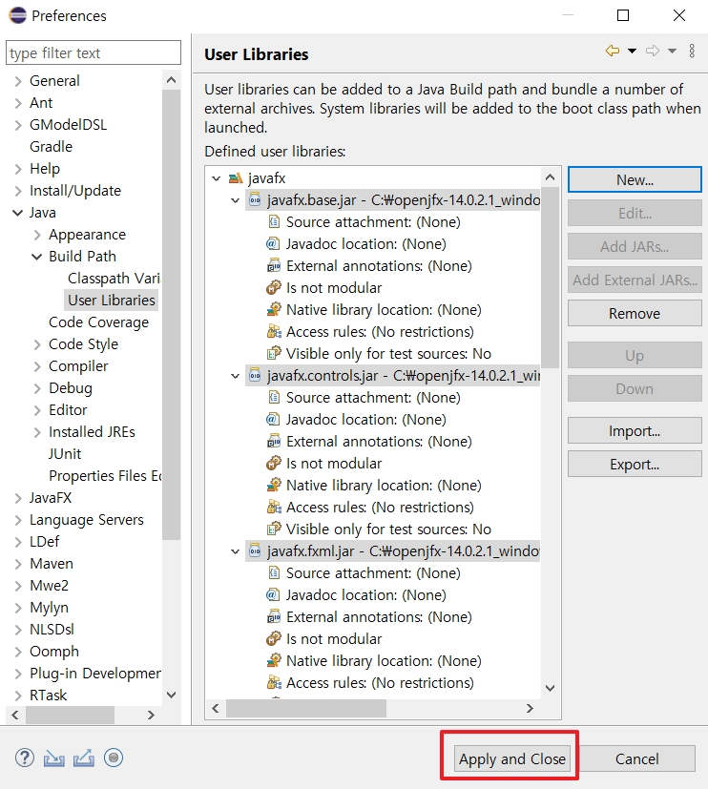Select Appearance under Java
The height and width of the screenshot is (789, 708).
(x=87, y=235)
